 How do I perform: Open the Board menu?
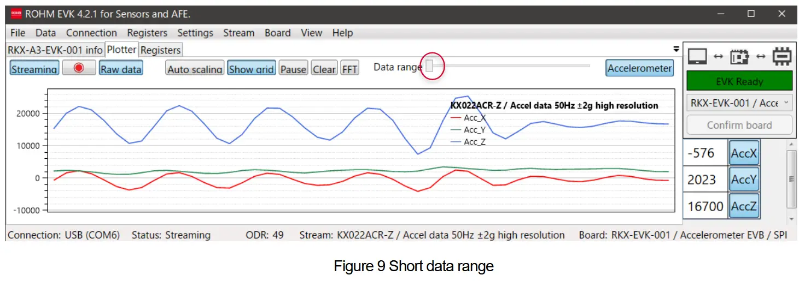tap(277, 33)
